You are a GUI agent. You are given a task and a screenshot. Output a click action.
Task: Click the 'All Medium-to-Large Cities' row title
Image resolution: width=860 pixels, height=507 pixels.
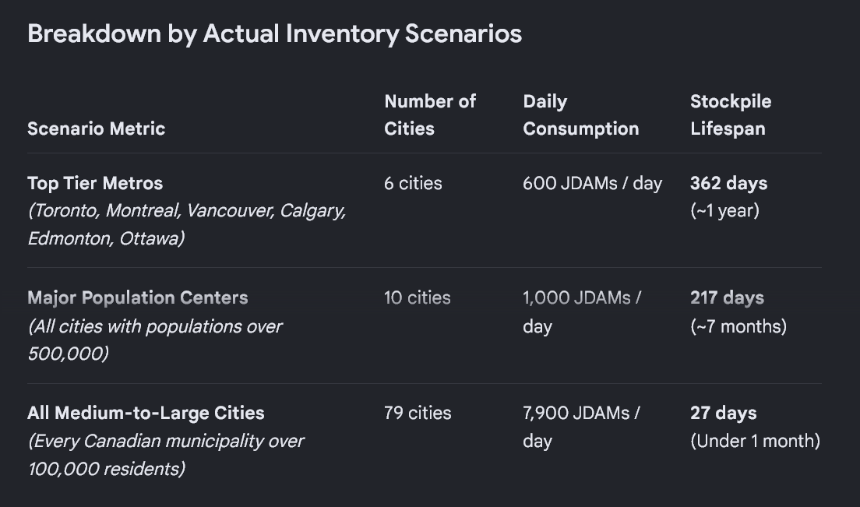(x=146, y=413)
